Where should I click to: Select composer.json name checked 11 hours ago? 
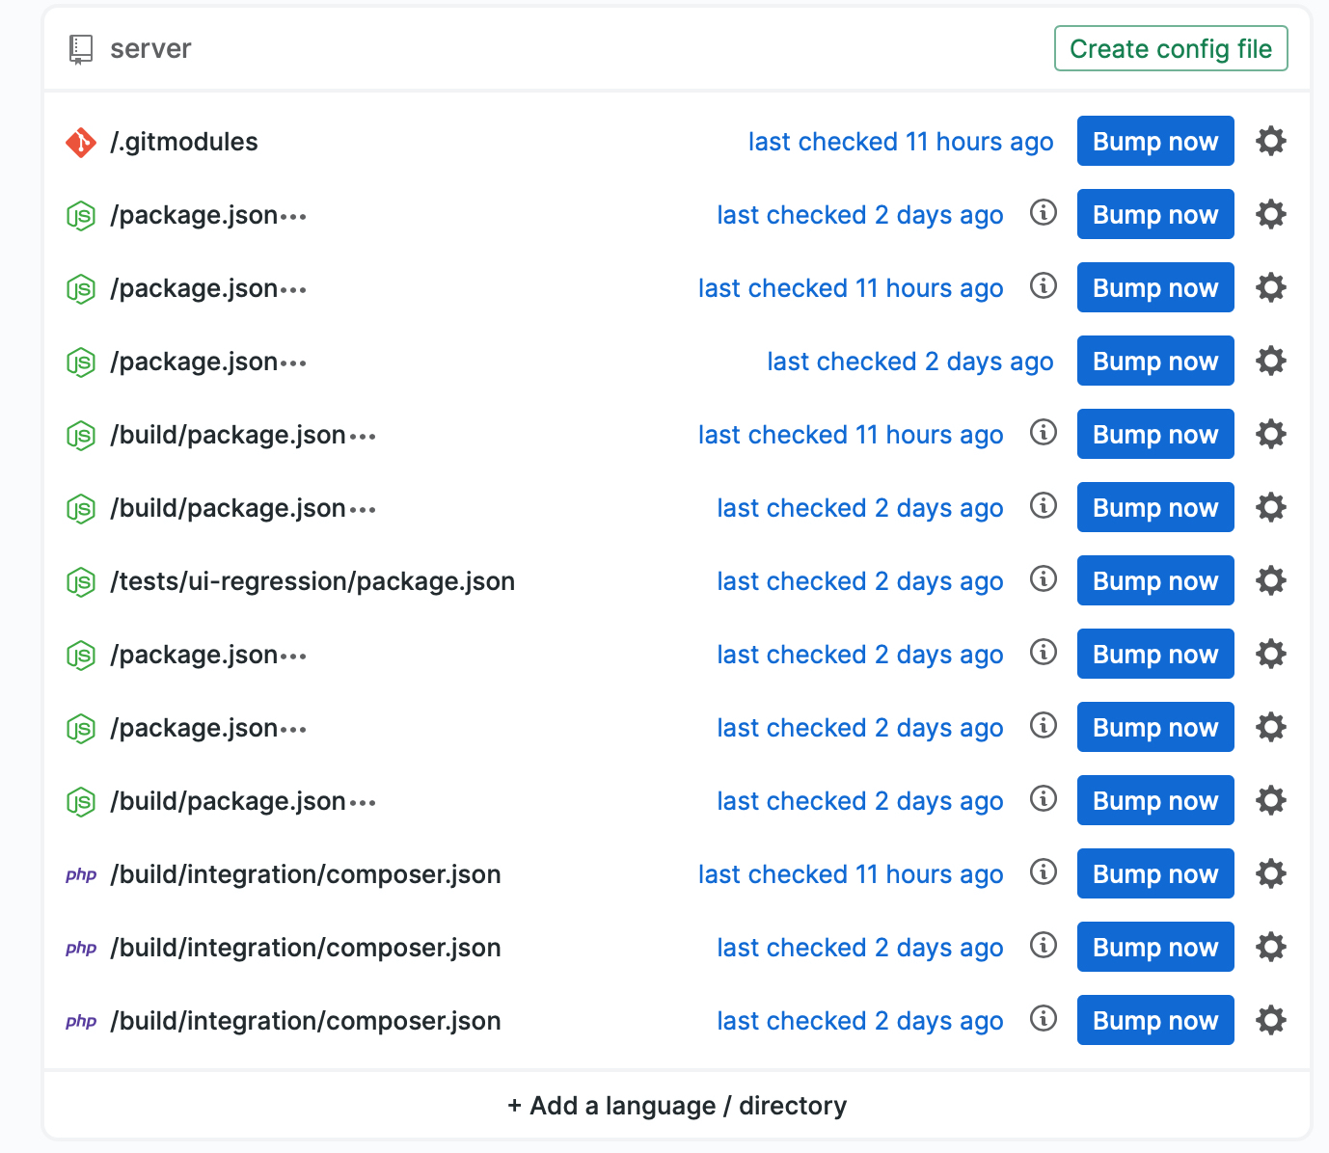(306, 874)
